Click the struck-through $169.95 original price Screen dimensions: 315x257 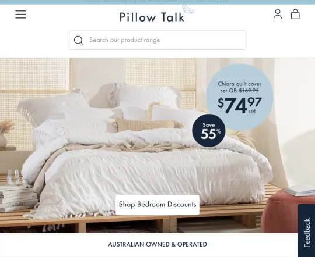(249, 91)
